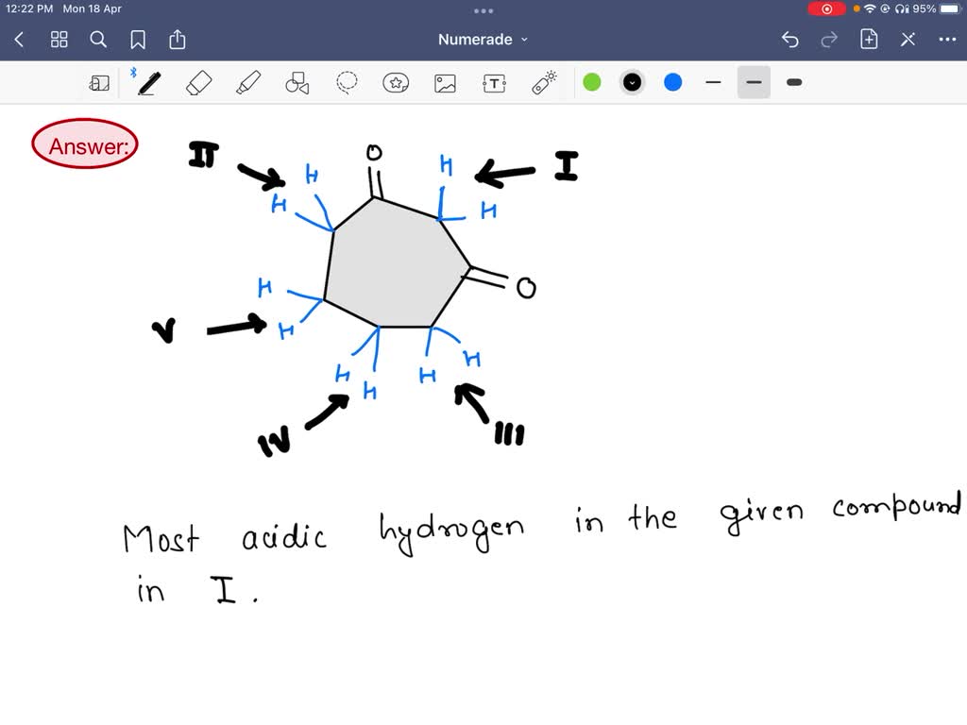Open the Stickers tool
This screenshot has height=725, width=967.
(x=395, y=82)
